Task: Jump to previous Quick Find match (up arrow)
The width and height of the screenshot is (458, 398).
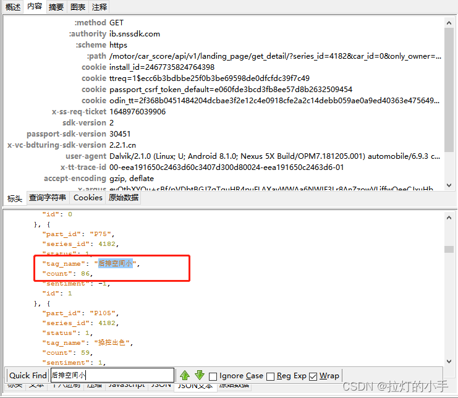Action: (x=185, y=375)
